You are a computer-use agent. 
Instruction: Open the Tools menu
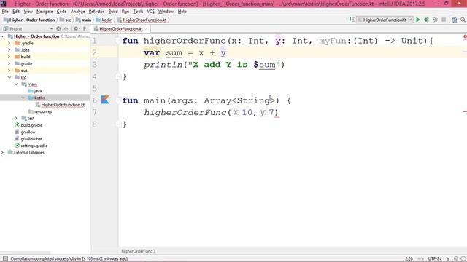[138, 12]
